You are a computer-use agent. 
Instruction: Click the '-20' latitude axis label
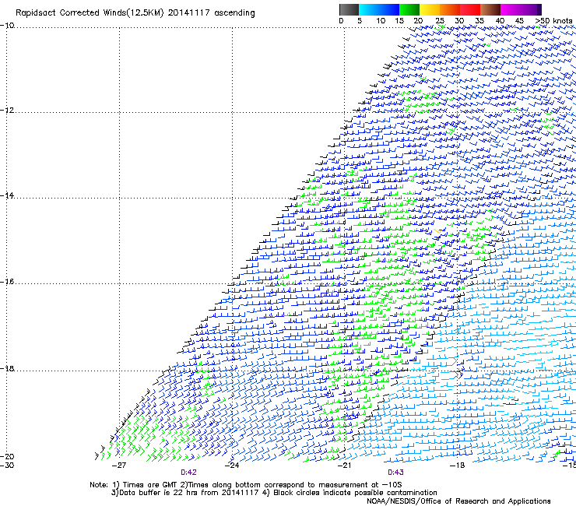7,456
